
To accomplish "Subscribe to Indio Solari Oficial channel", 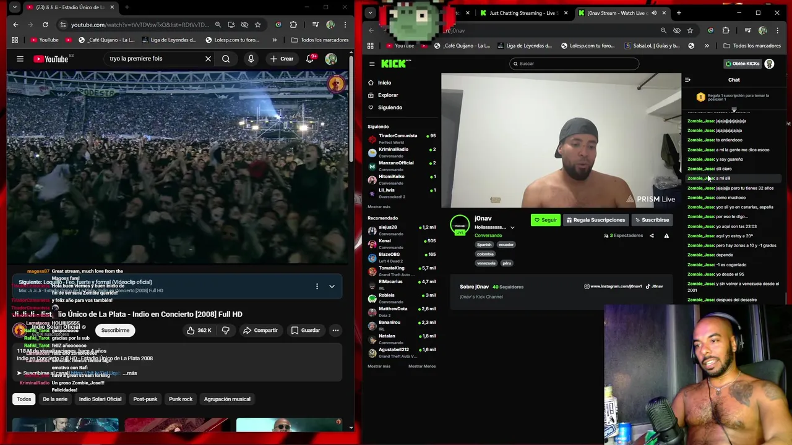I will tap(115, 330).
